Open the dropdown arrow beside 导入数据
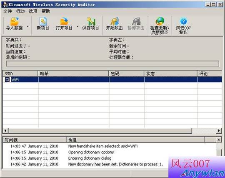 tap(27, 26)
